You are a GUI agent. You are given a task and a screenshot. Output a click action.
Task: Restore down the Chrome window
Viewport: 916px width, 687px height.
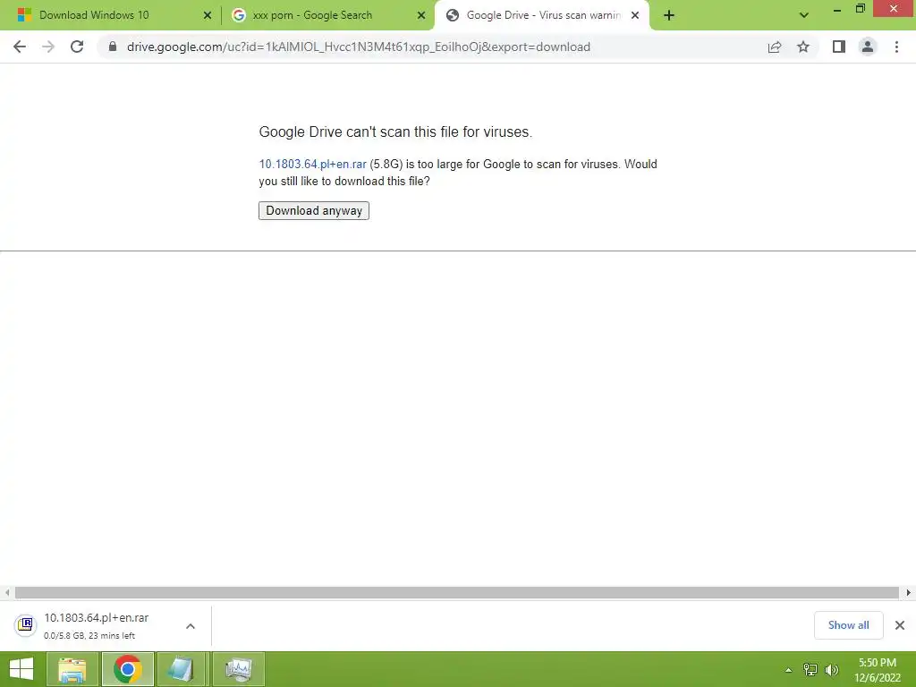860,8
